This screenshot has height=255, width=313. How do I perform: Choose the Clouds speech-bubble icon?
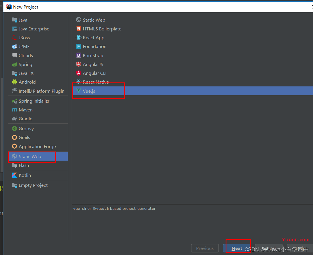(x=14, y=55)
